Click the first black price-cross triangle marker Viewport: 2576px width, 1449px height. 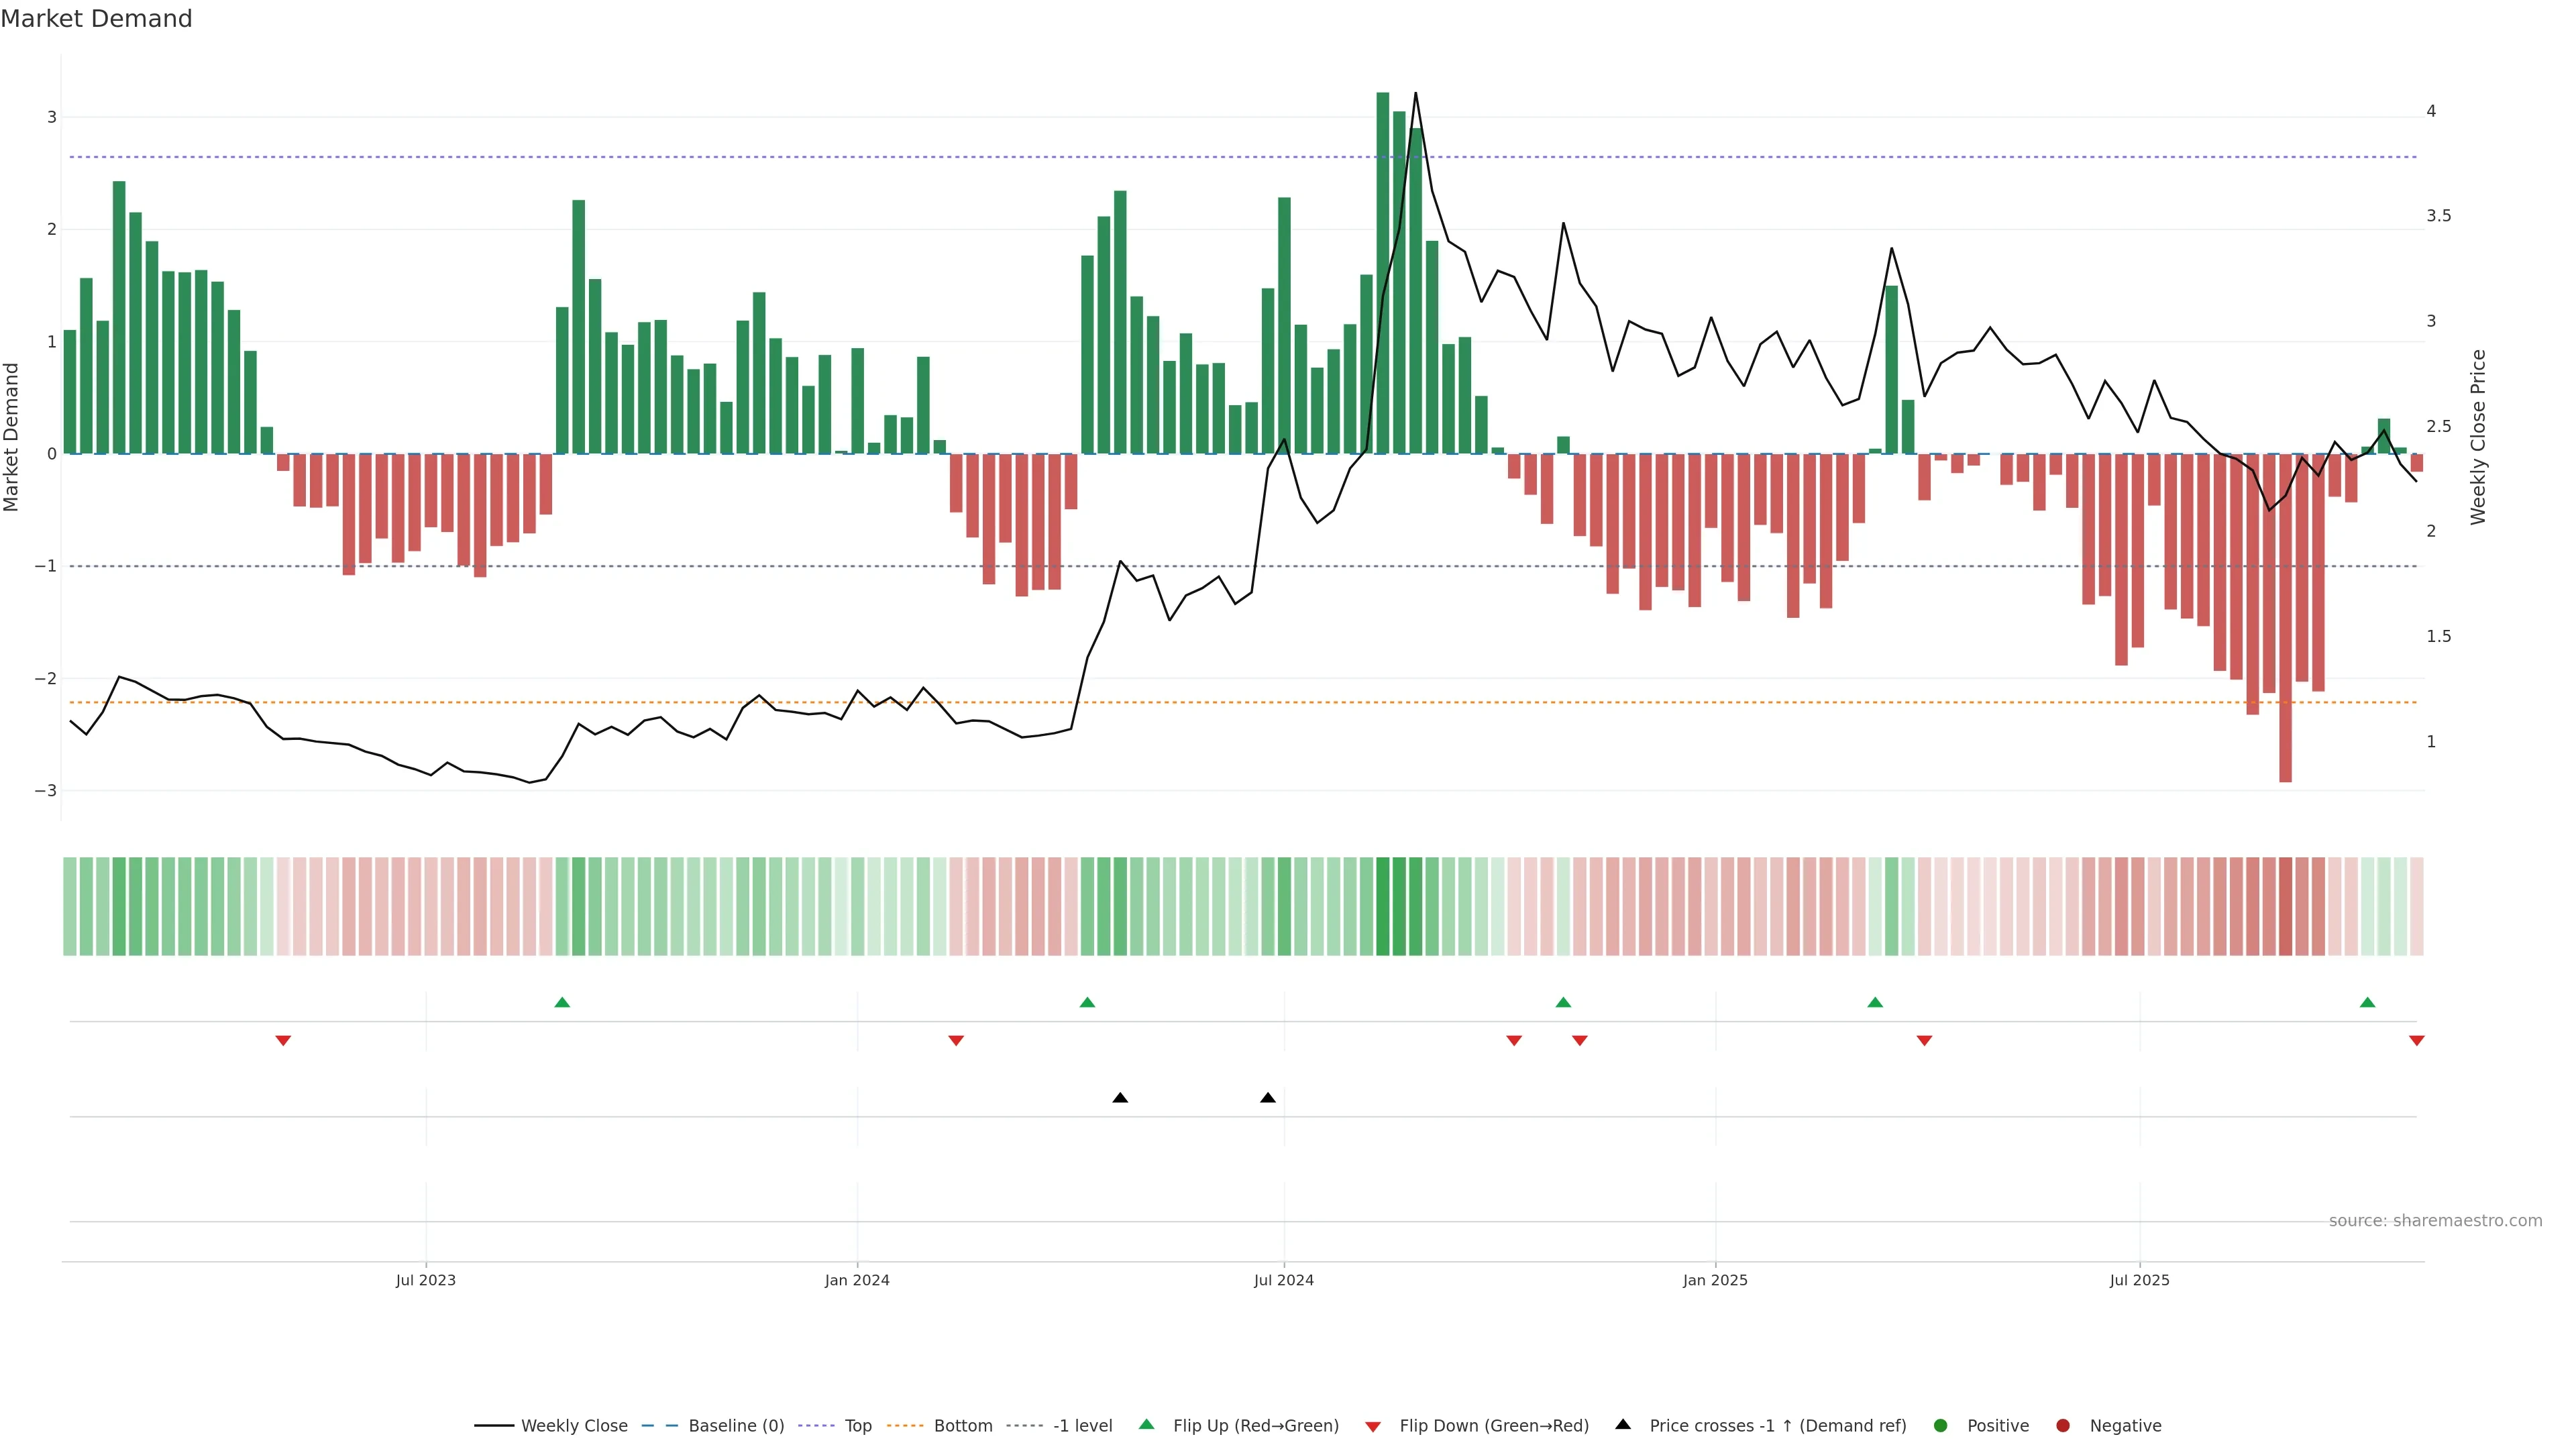click(1120, 1098)
